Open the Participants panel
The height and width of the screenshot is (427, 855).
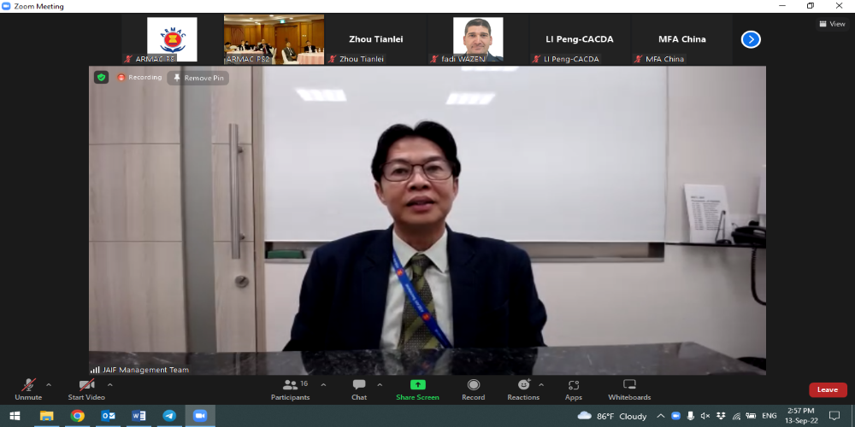tap(291, 390)
